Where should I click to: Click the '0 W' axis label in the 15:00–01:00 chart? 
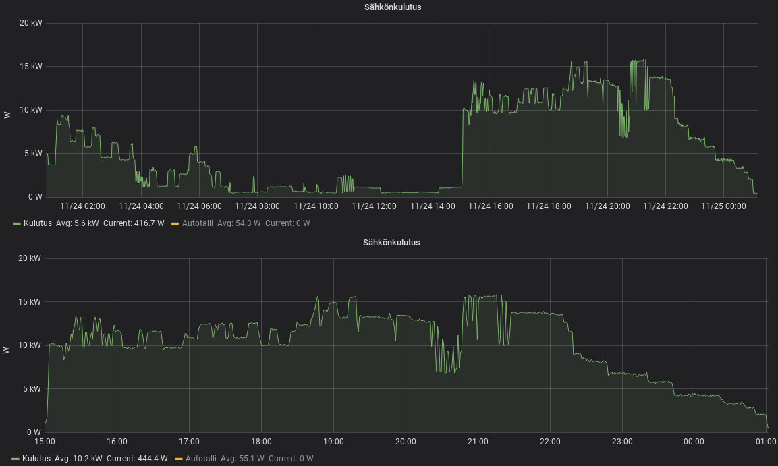pyautogui.click(x=34, y=432)
